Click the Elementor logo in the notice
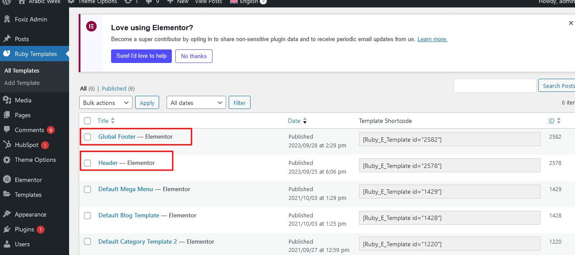575x255 pixels. [x=91, y=26]
